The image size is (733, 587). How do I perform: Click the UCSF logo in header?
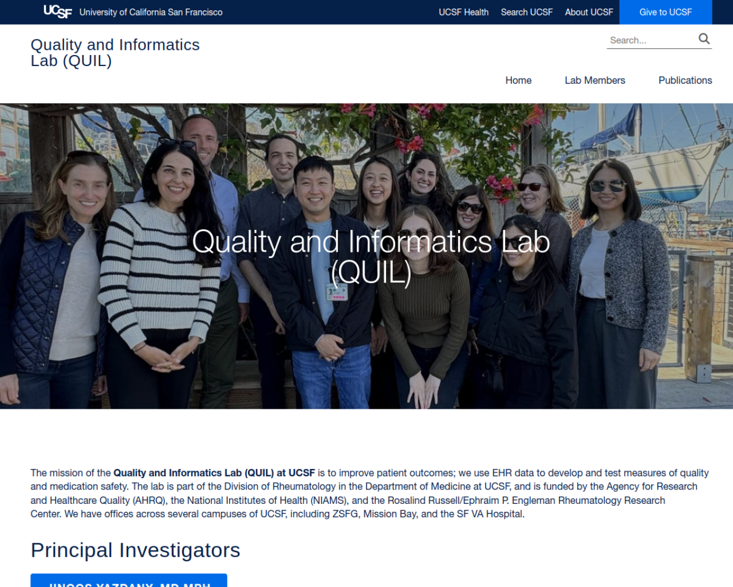pos(57,11)
